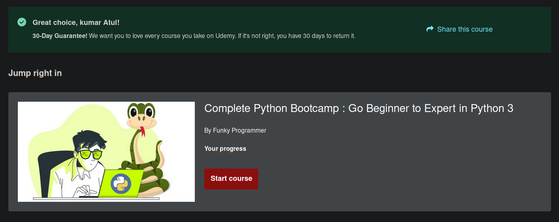Viewport: 559px width, 222px height.
Task: Start the Python Bootcamp course
Action: tap(231, 179)
